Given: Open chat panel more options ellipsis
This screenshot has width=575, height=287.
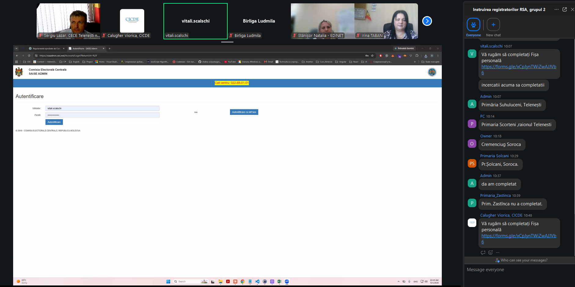Looking at the screenshot, I should point(557,9).
